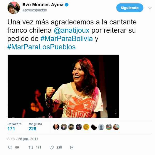This screenshot has width=155, height=155.
Task: Click the blue verified badge
Action: coord(67,5)
